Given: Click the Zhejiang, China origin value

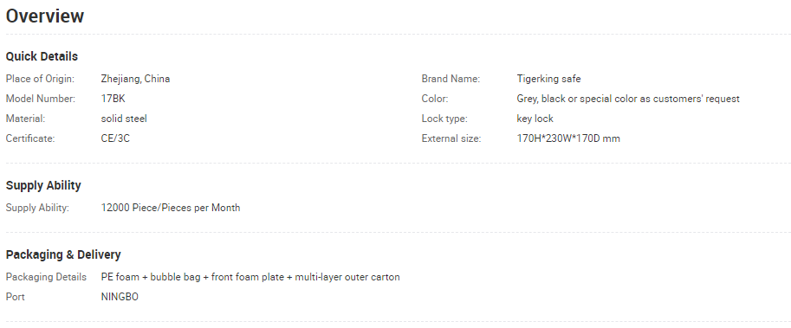Looking at the screenshot, I should 135,79.
